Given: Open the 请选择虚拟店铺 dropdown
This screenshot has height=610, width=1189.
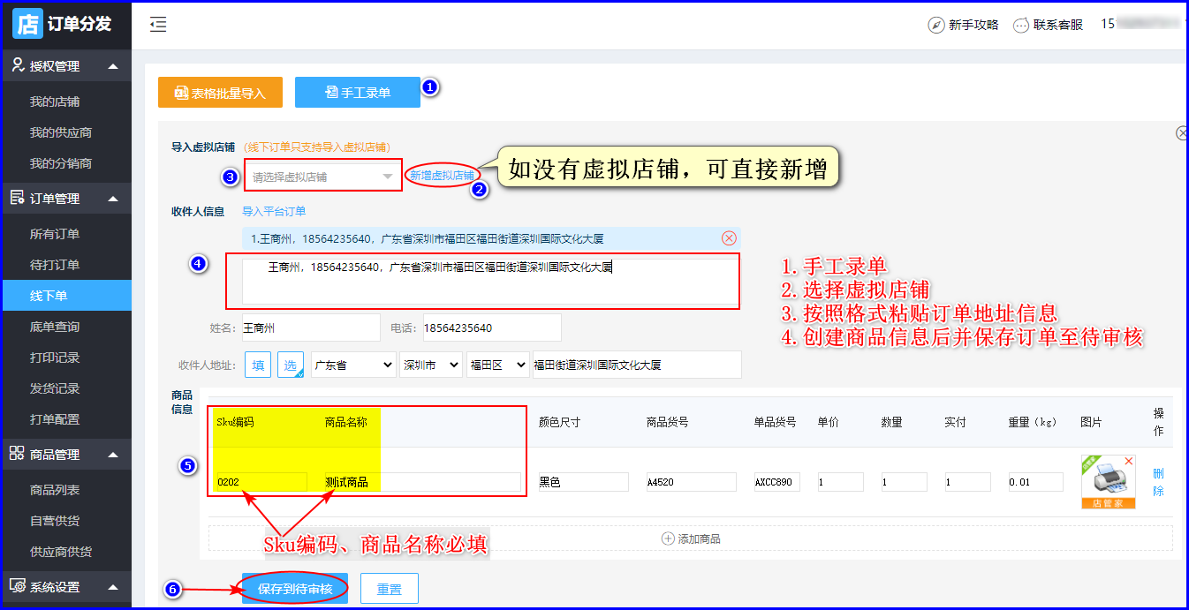Looking at the screenshot, I should [x=322, y=177].
